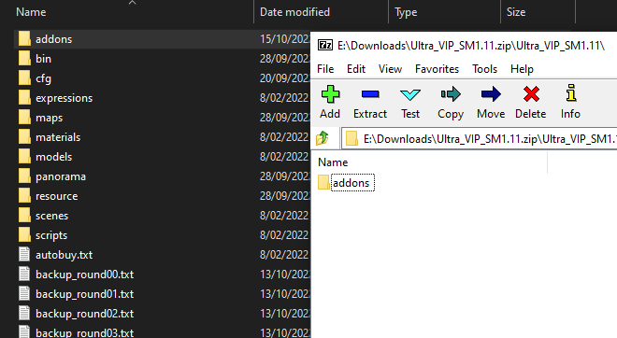Click the 7-Zip address path field

(x=480, y=139)
